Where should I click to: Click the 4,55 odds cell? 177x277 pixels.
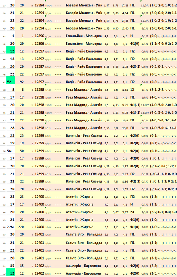click(x=116, y=167)
